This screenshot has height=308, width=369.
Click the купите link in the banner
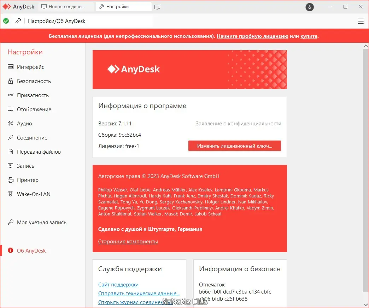pos(309,36)
